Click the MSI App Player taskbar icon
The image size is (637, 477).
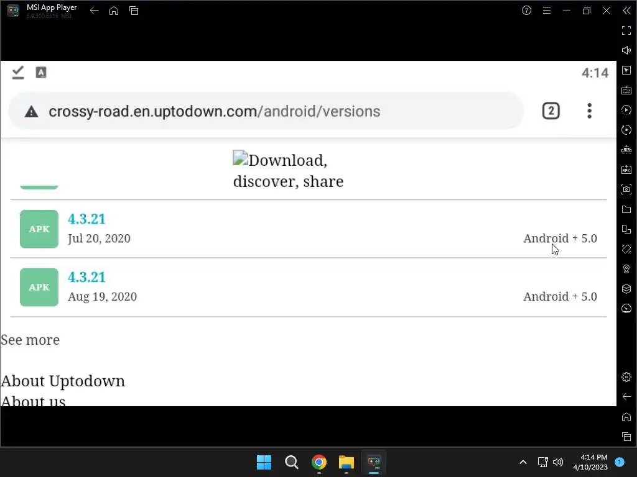[x=374, y=462]
